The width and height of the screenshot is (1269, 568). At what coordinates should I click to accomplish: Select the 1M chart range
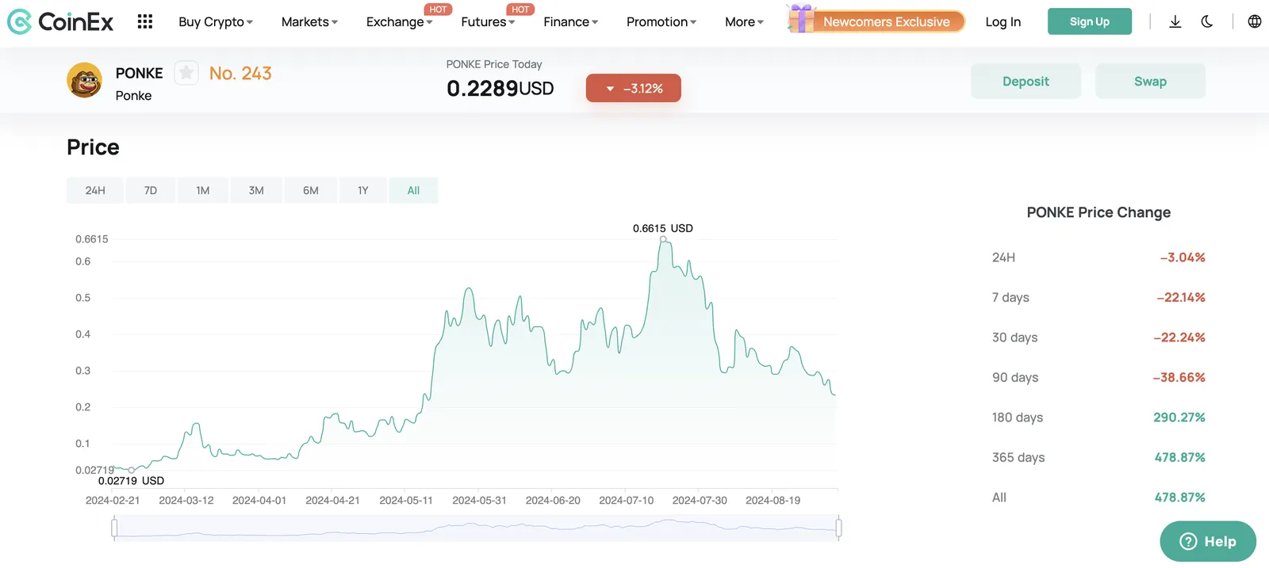pos(203,190)
